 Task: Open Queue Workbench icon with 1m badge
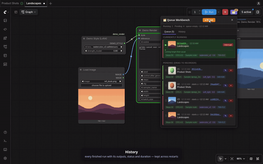(234, 12)
